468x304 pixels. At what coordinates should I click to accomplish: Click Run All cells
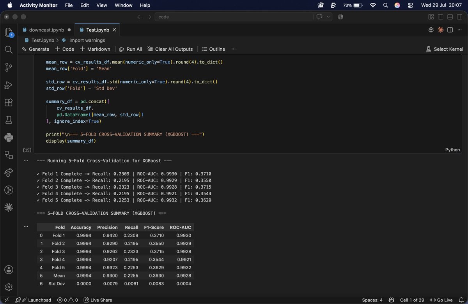[131, 49]
